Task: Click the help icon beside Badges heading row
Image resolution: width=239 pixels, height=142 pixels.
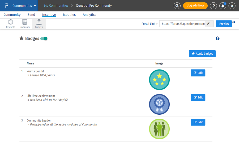Action: coord(217,38)
